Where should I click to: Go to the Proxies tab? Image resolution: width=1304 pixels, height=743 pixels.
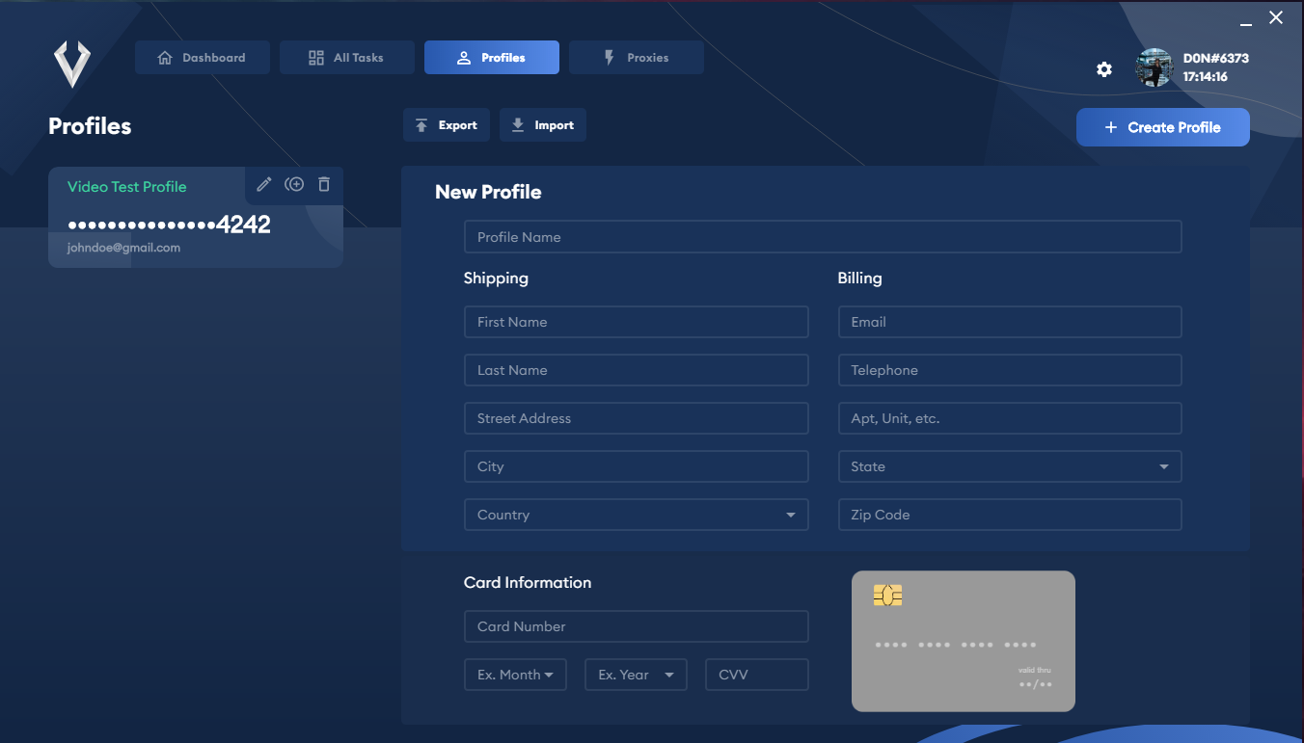click(x=637, y=58)
